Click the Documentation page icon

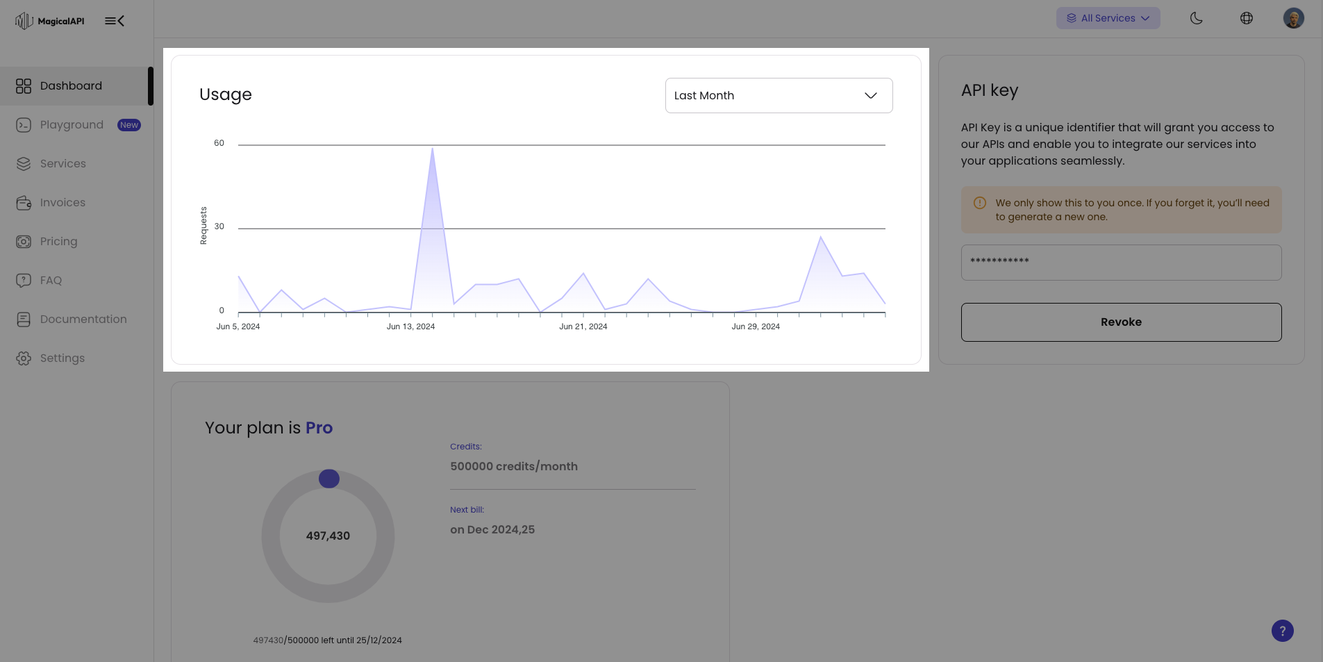[x=24, y=320]
